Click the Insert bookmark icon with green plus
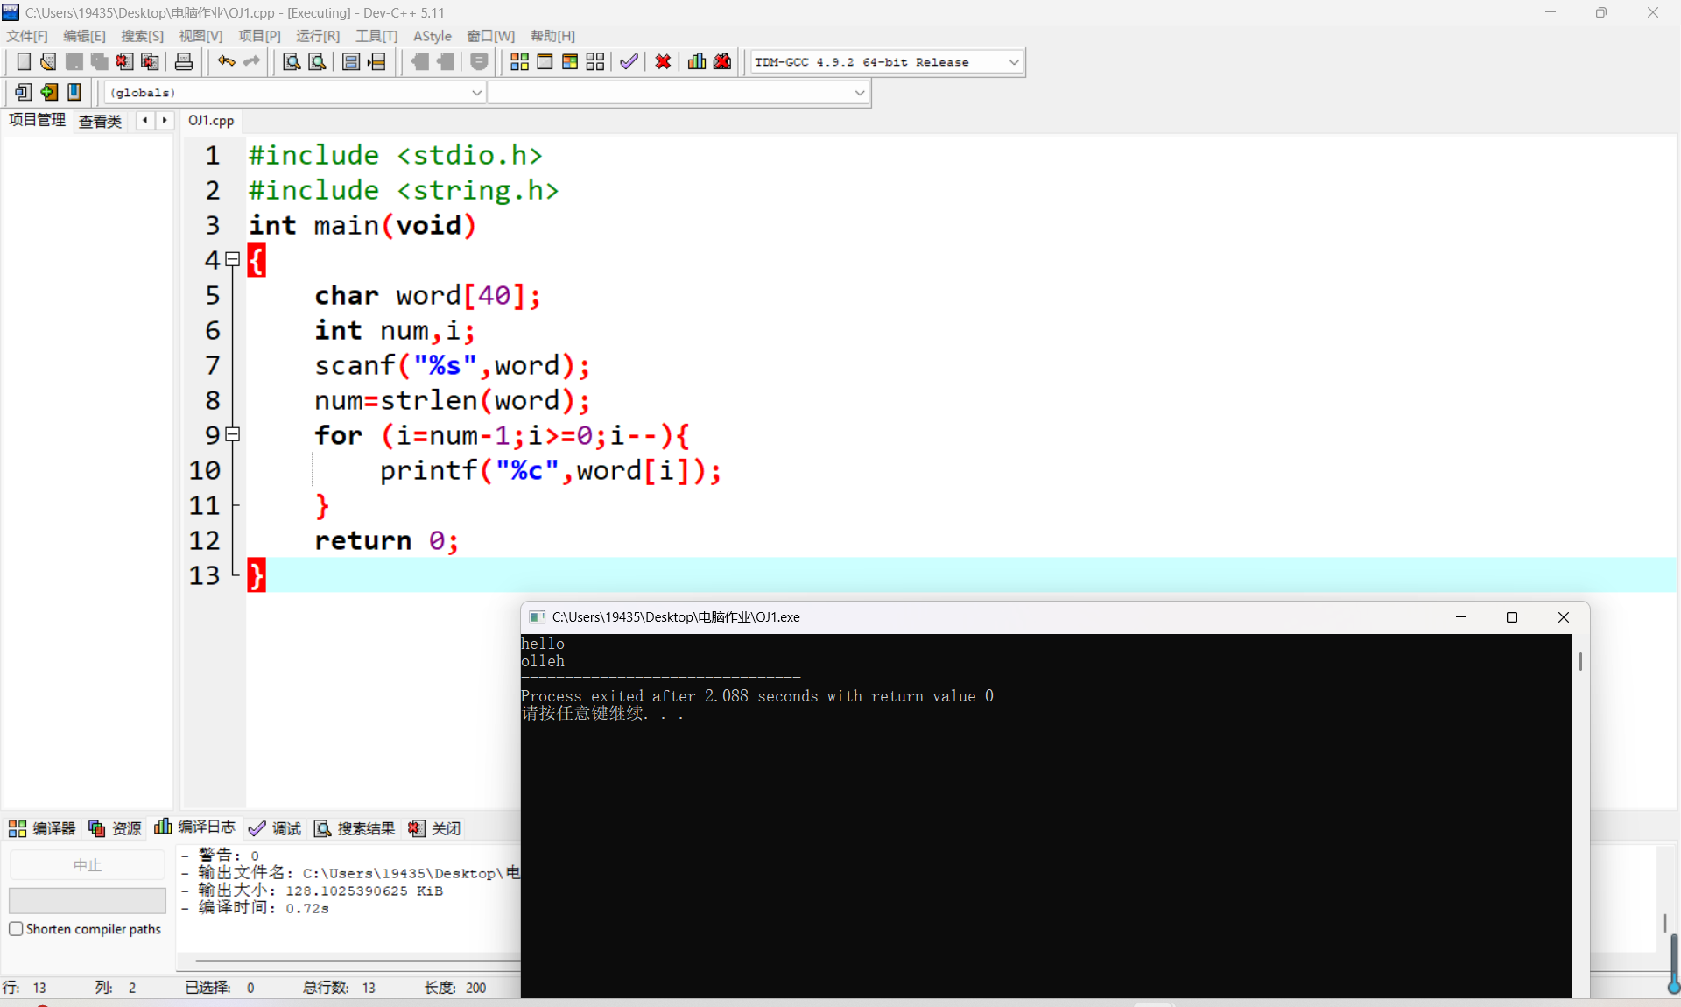1681x1007 pixels. click(x=49, y=92)
